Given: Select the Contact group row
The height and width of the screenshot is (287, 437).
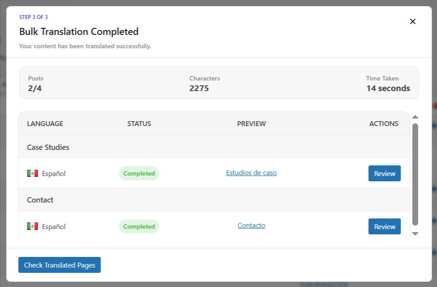Looking at the screenshot, I should 40,200.
